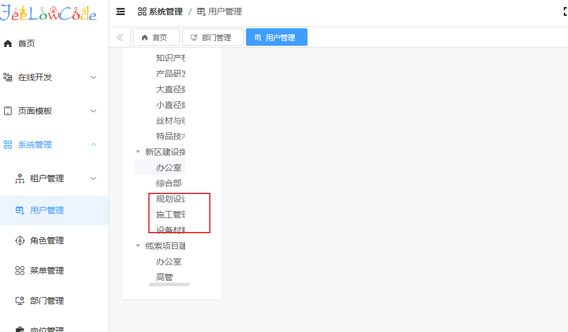This screenshot has width=568, height=332.
Task: Expand the 页面模板 menu chevron
Action: click(x=93, y=111)
